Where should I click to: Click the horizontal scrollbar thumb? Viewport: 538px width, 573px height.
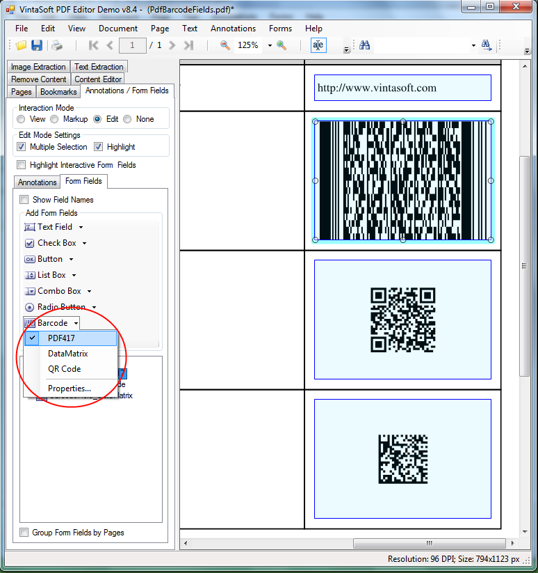pyautogui.click(x=430, y=543)
